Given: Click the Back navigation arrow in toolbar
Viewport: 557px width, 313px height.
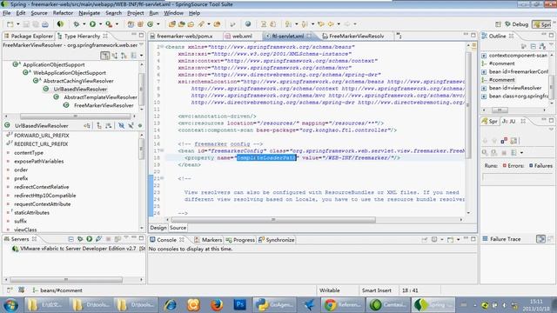Looking at the screenshot, I should (x=331, y=24).
